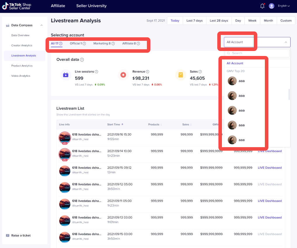Open LIVE Dashboard for 2021/09/15 09:12 stream
This screenshot has height=248, width=297.
(270, 168)
